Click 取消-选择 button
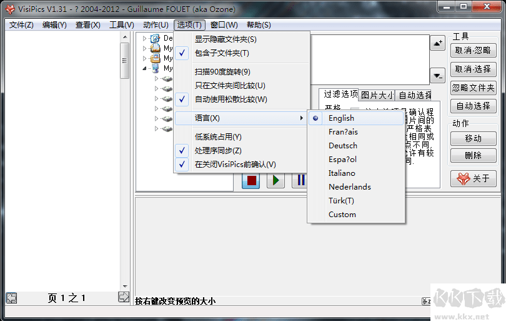Viewport: 506px width, 321px height. coord(473,69)
